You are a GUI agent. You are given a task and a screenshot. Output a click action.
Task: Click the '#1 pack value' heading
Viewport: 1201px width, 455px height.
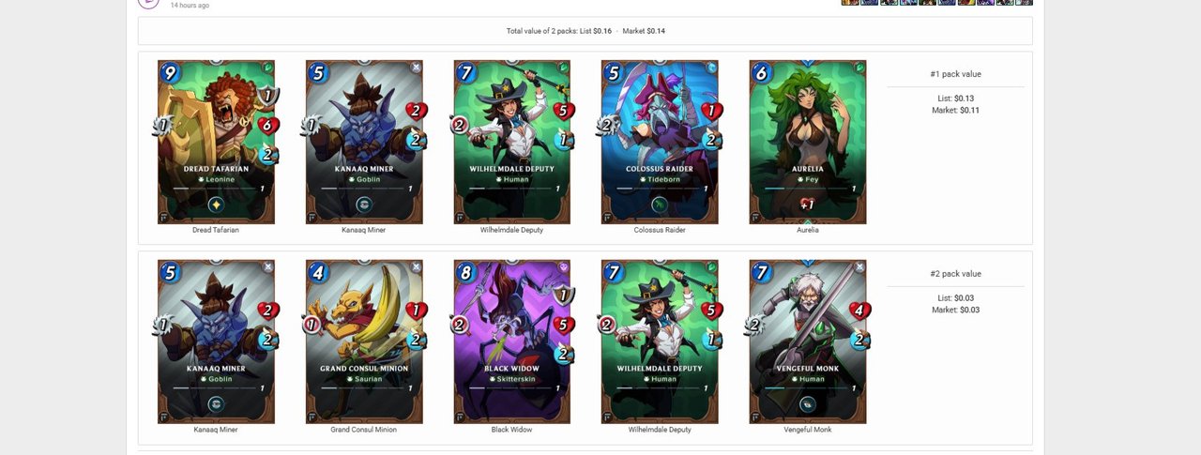pyautogui.click(x=955, y=74)
